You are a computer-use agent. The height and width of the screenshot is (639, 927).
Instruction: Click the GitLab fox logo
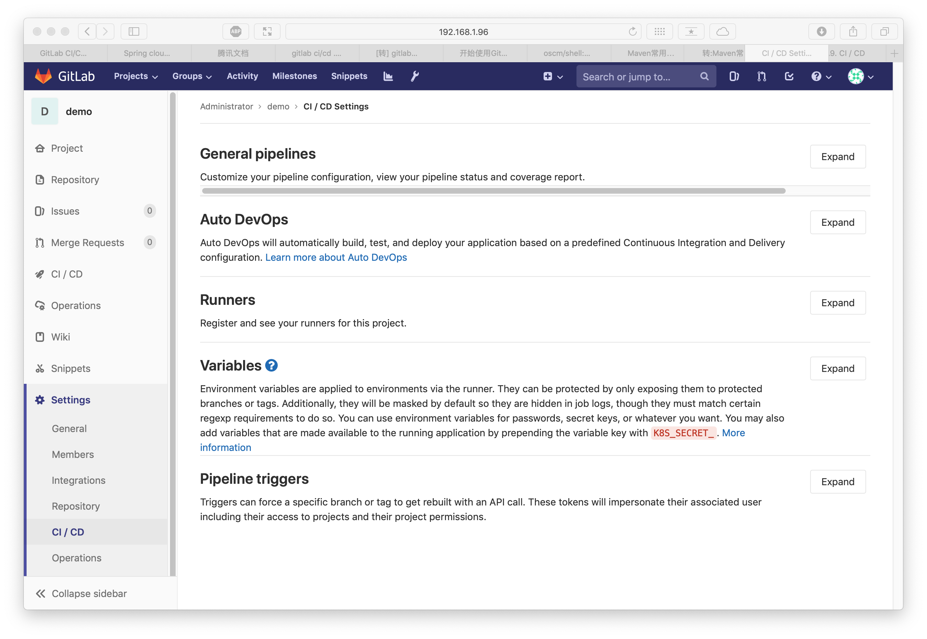pyautogui.click(x=44, y=76)
